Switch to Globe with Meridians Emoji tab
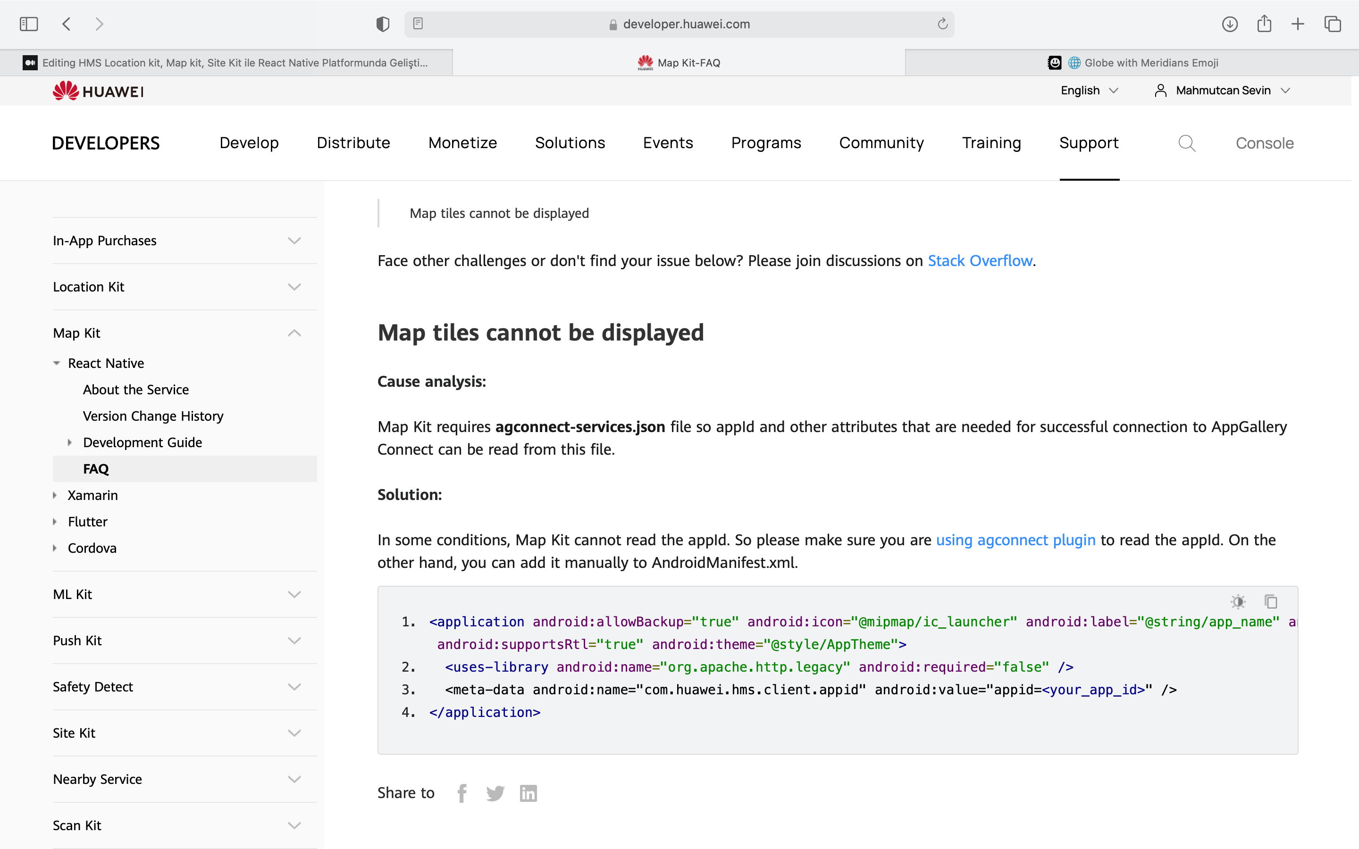The image size is (1359, 849). 1132,62
